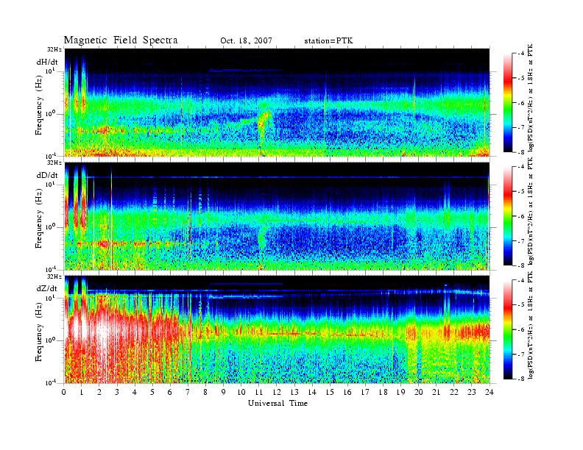Select the "dZ/dt" panel label

[x=47, y=288]
